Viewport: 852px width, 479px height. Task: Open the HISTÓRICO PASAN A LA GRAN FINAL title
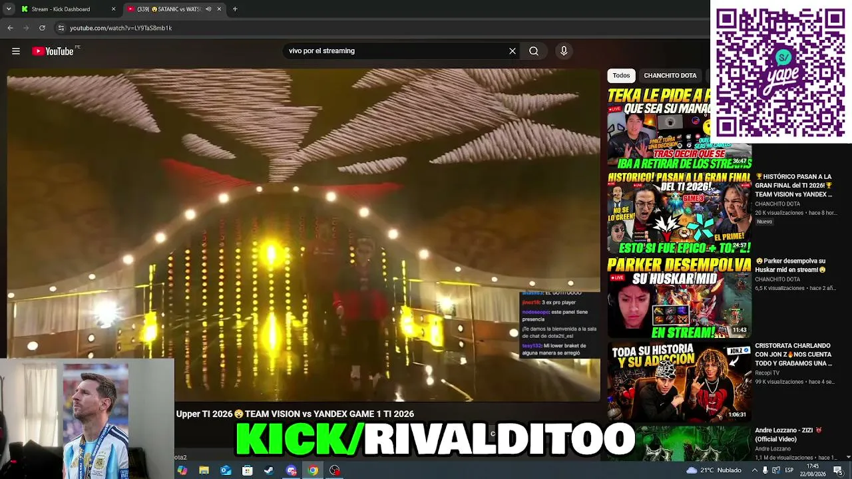click(794, 186)
